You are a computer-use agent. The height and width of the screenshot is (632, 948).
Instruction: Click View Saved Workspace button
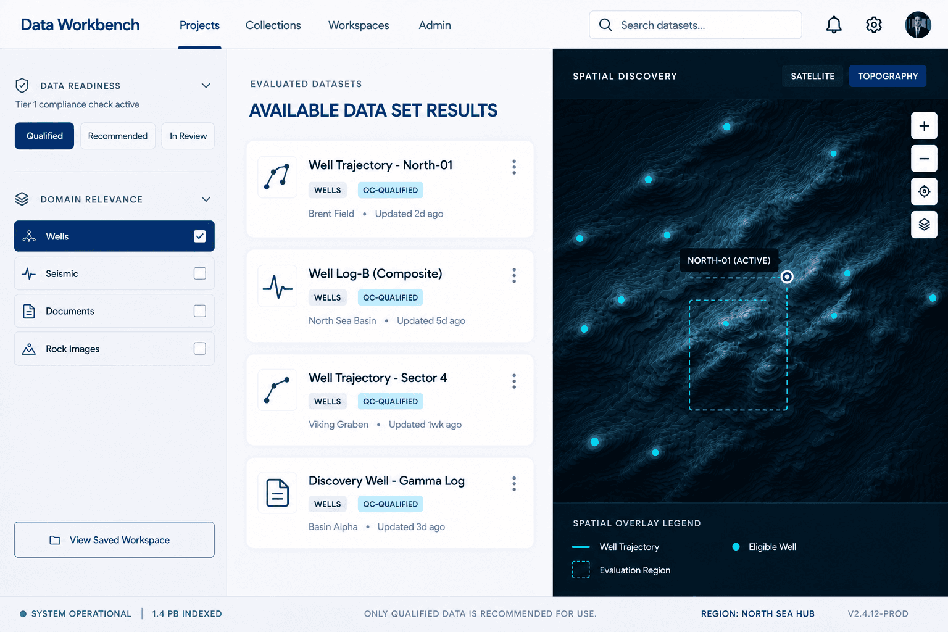tap(114, 540)
